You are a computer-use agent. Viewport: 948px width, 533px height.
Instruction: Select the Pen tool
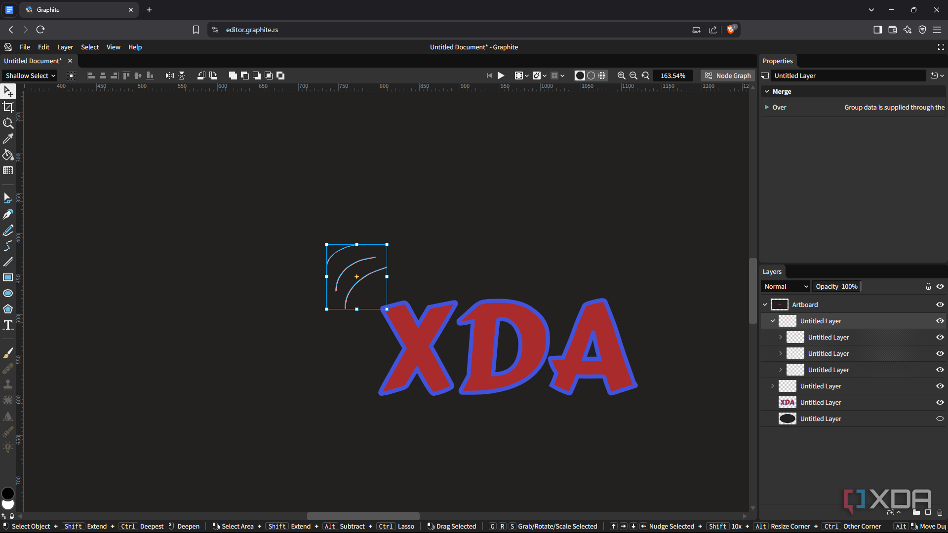coord(8,214)
